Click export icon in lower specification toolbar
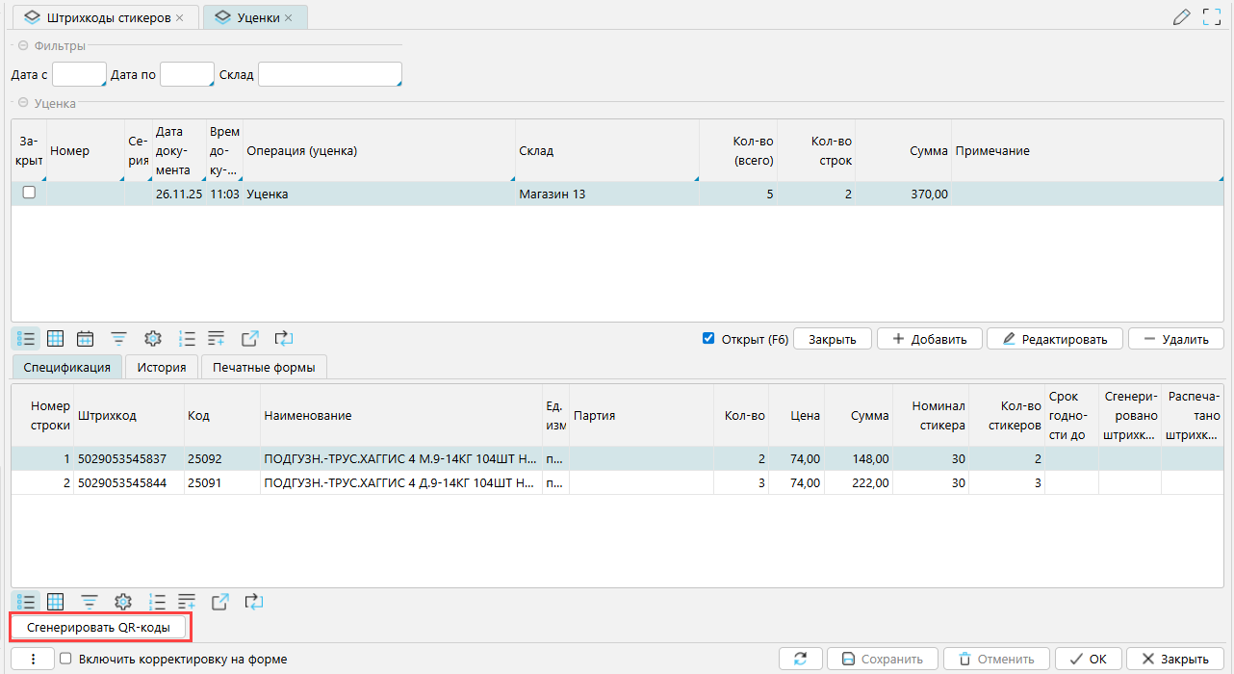This screenshot has width=1234, height=674. pos(220,602)
